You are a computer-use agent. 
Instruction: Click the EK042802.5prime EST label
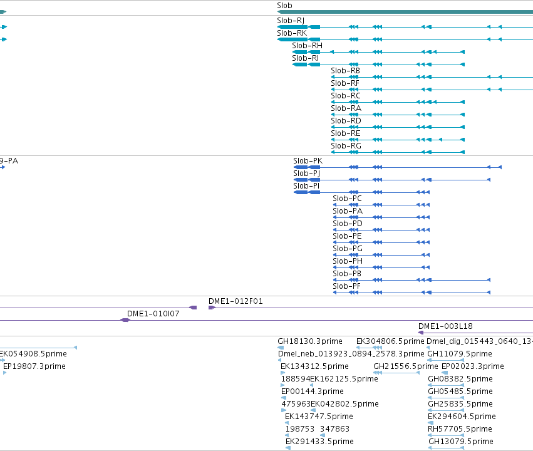pyautogui.click(x=344, y=404)
